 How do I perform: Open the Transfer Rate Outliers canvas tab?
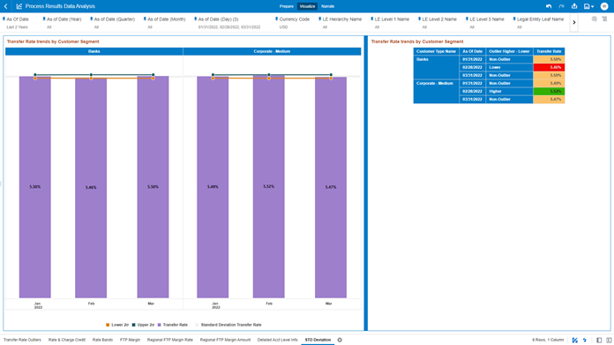[x=22, y=340]
